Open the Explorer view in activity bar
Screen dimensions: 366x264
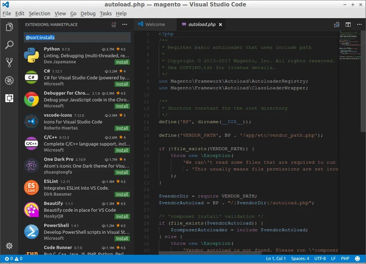tap(9, 27)
